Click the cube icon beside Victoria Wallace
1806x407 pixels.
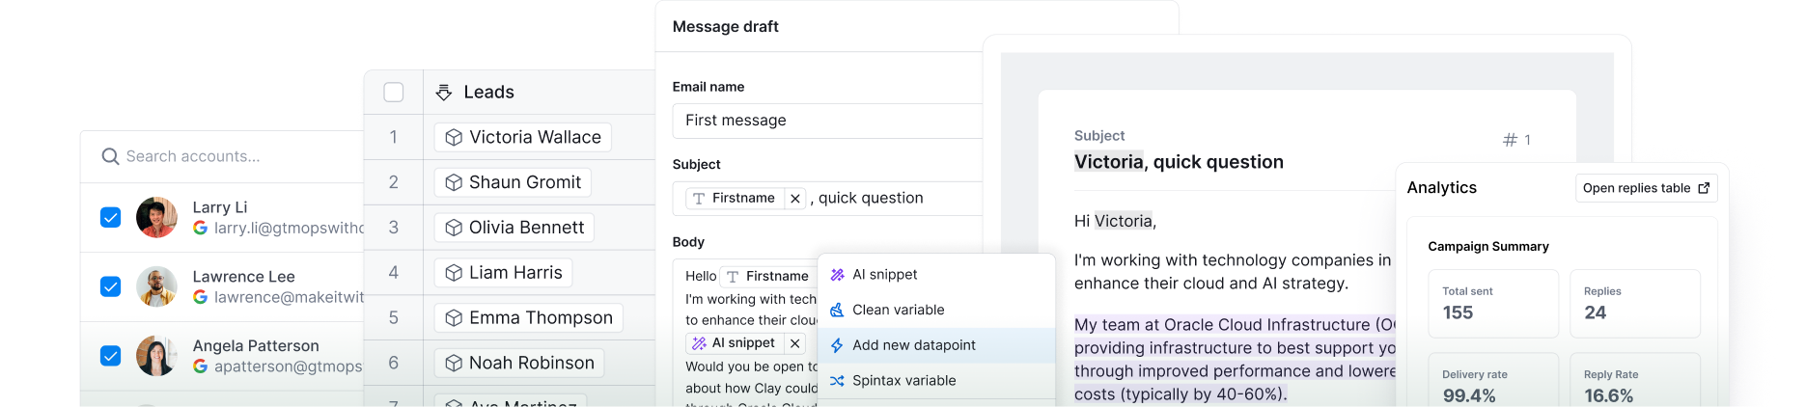click(x=454, y=138)
